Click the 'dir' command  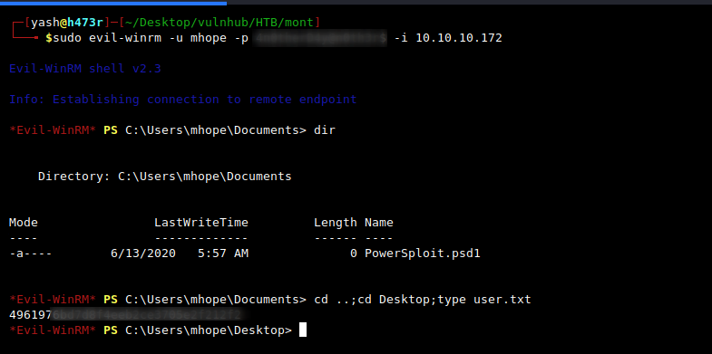point(325,130)
